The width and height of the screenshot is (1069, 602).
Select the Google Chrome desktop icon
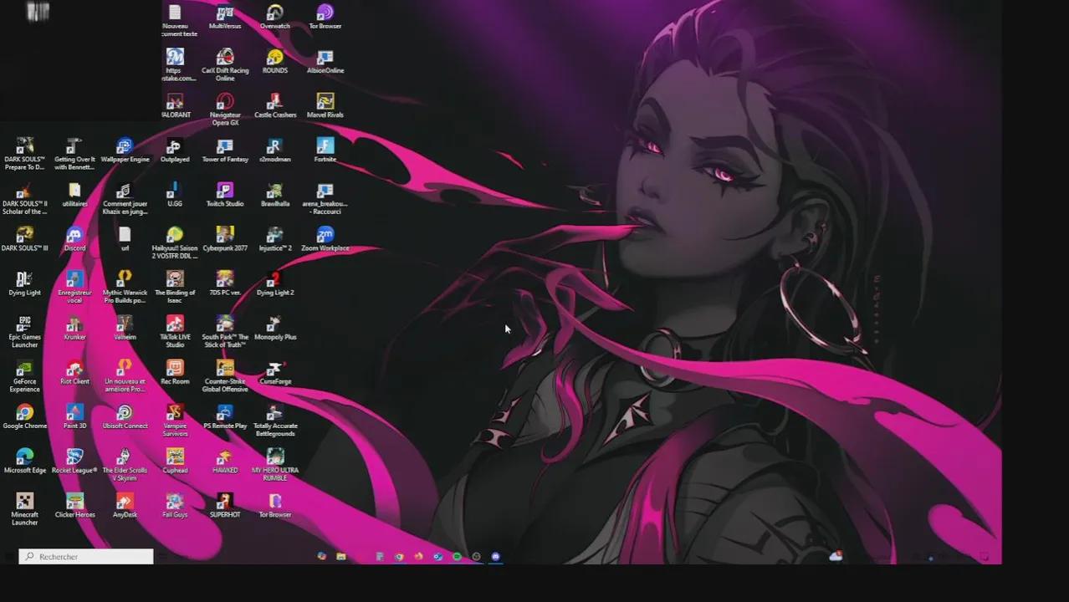25,416
